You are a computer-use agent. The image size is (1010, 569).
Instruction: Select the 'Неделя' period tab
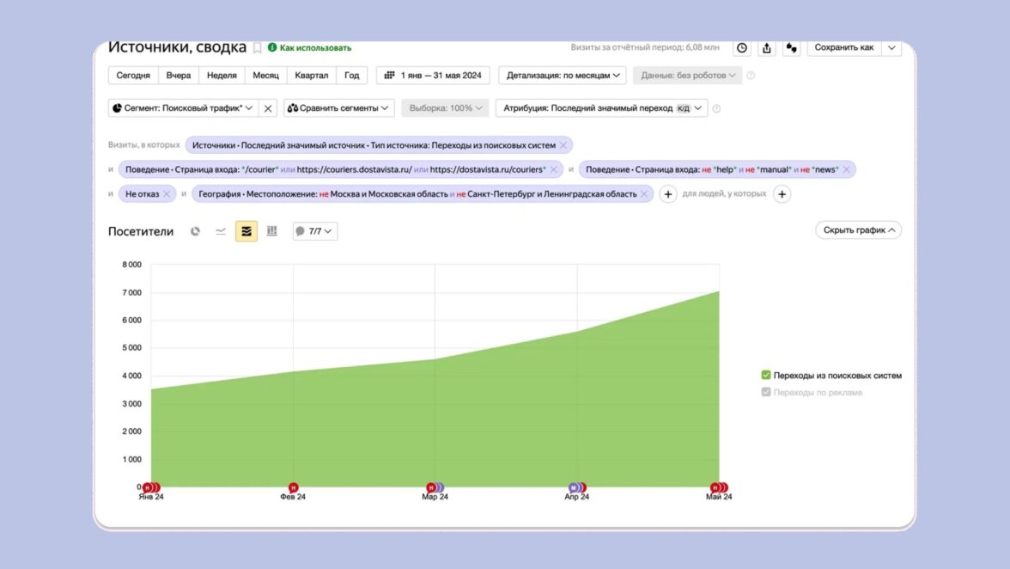(x=222, y=76)
